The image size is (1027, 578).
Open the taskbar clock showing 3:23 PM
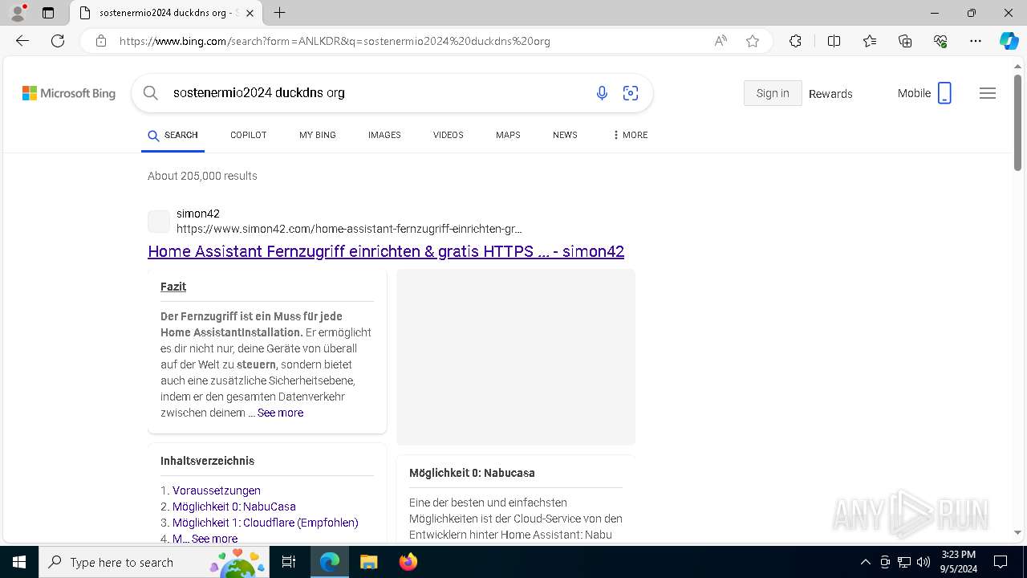pyautogui.click(x=958, y=562)
